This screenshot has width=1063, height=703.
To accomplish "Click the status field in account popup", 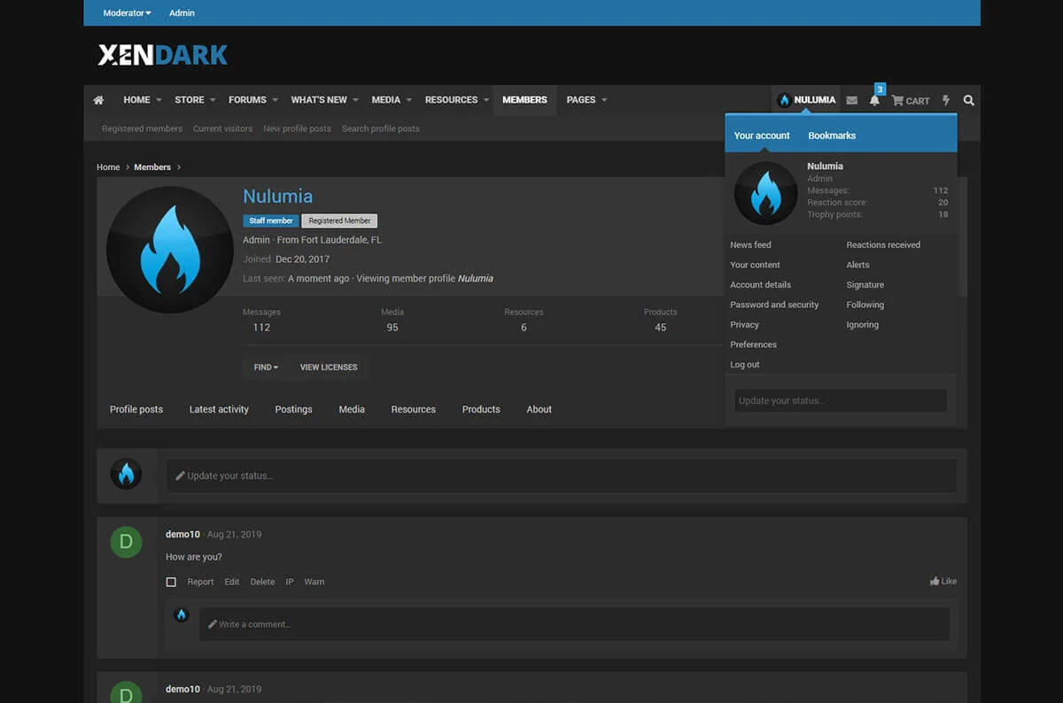I will click(840, 401).
